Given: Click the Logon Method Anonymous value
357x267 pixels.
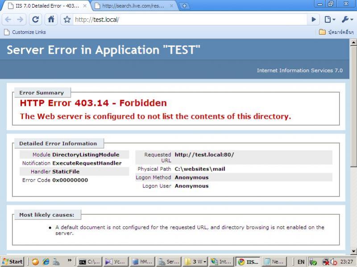Looking at the screenshot, I should (192, 178).
